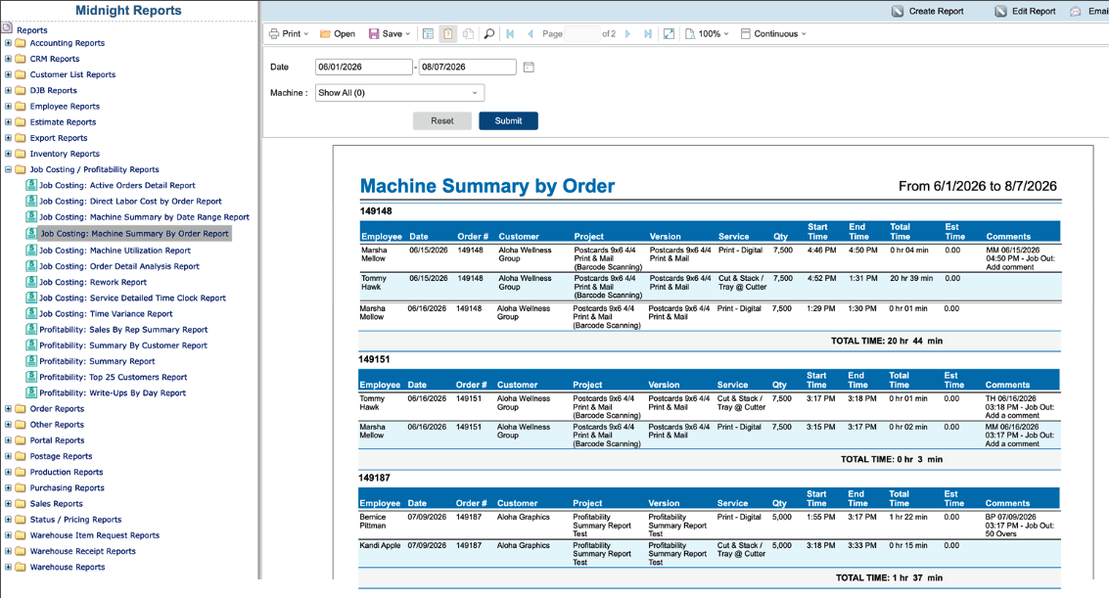Select the Inventory Reports folder
The height and width of the screenshot is (598, 1109).
[x=65, y=154]
